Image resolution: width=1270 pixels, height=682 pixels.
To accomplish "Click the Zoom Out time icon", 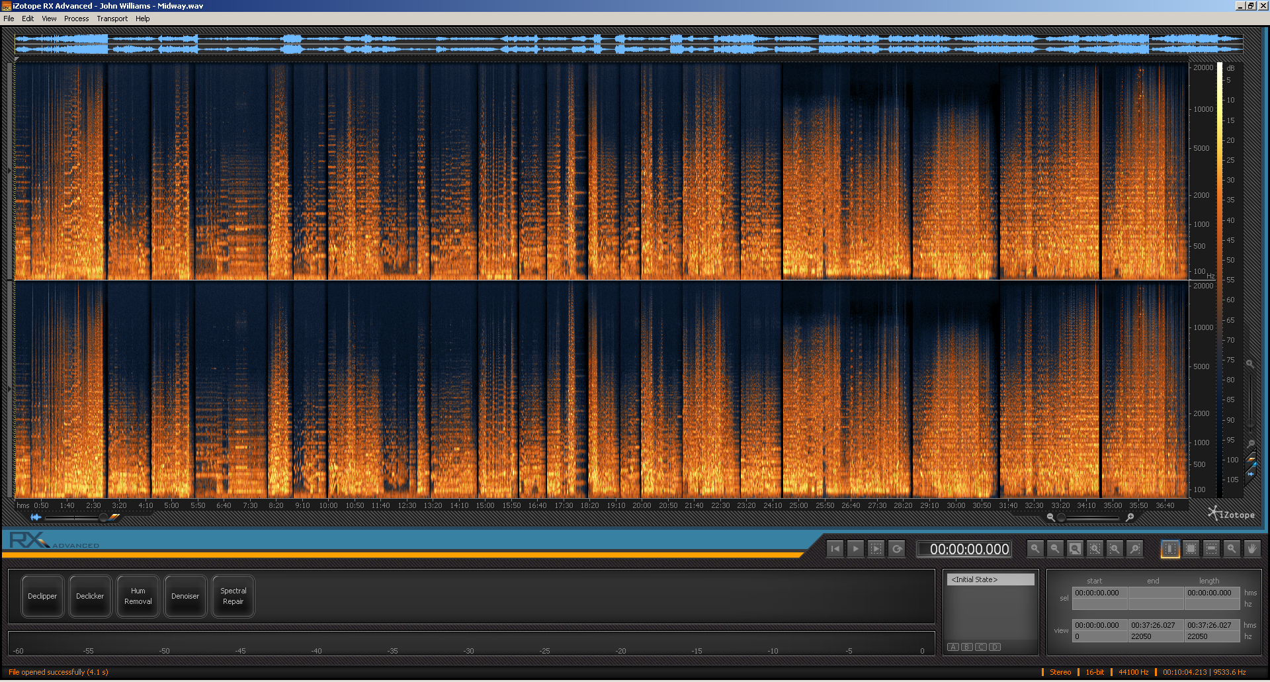I will [1055, 548].
